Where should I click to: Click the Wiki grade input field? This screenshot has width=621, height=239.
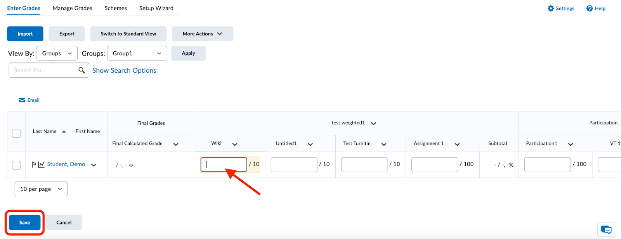[x=224, y=164]
